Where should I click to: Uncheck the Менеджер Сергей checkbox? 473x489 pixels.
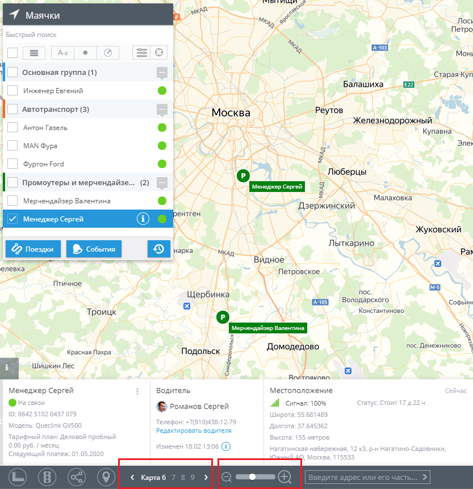point(12,219)
